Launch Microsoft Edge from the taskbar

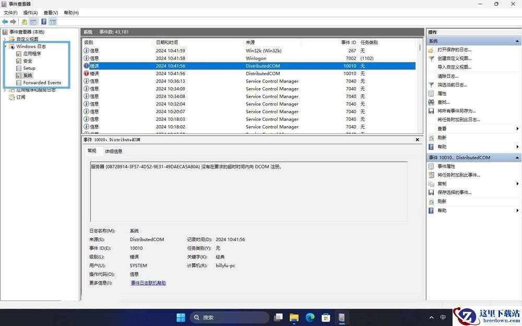coord(310,317)
